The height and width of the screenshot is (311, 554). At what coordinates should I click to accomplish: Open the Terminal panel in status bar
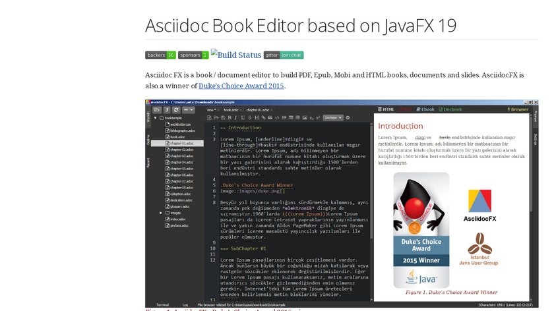pyautogui.click(x=162, y=304)
